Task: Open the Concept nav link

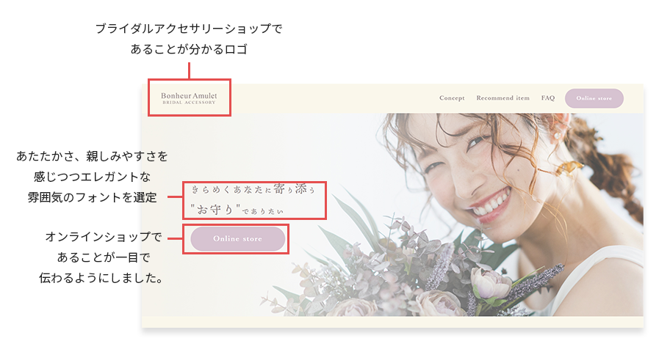Action: click(x=452, y=98)
